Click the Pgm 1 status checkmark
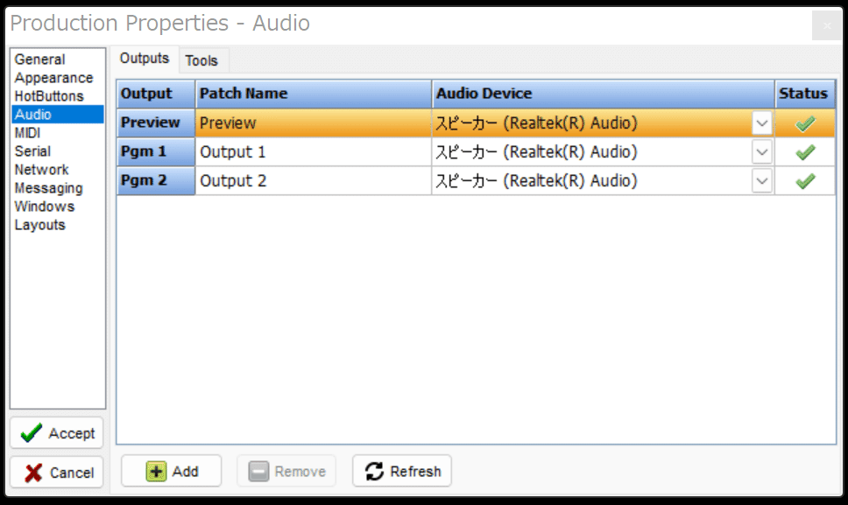848x505 pixels. coord(805,152)
